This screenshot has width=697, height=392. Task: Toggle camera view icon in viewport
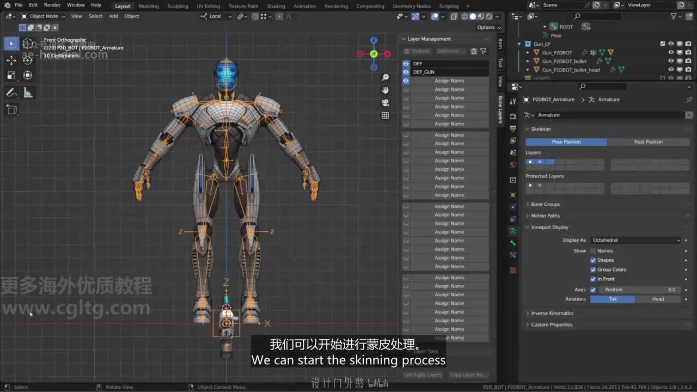coord(385,103)
